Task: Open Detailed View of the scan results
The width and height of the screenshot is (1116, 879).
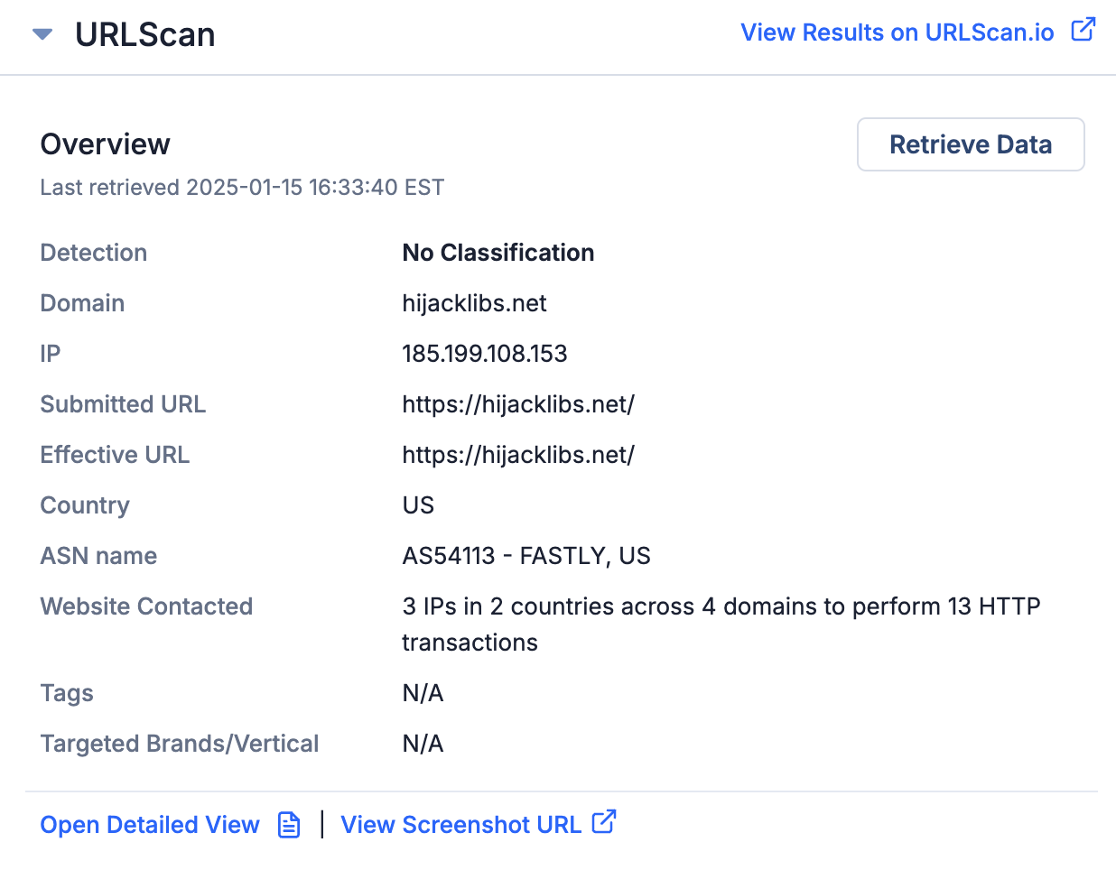Action: coord(149,823)
